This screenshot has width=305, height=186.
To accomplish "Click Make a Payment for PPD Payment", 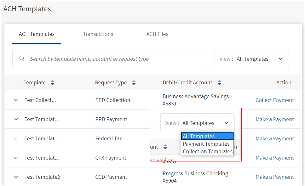I will click(x=274, y=119).
